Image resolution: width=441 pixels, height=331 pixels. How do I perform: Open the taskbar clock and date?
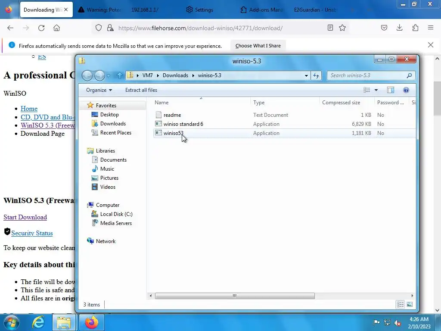[x=419, y=323]
